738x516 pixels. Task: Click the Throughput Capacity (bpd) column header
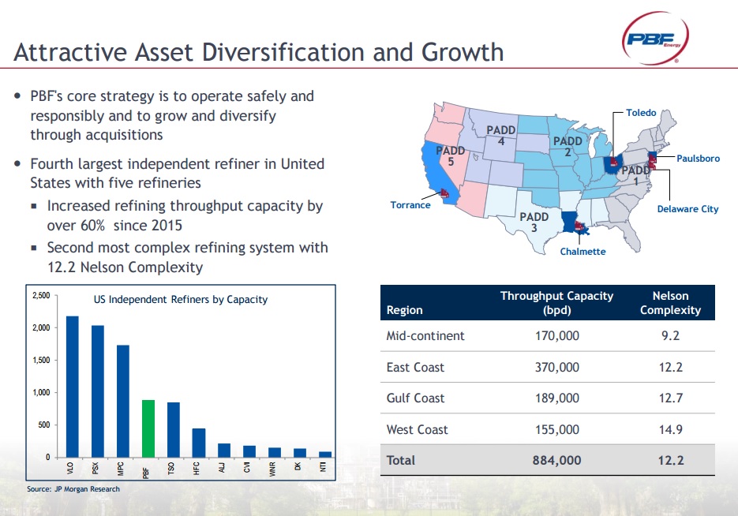(556, 302)
